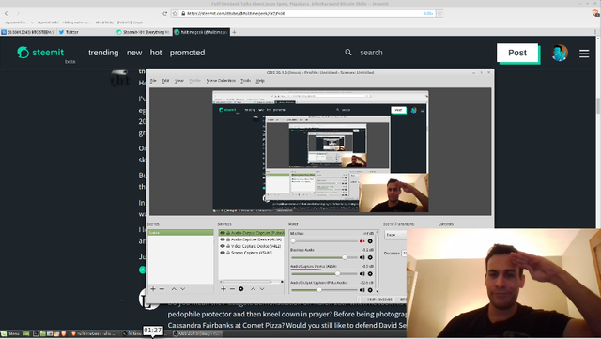Toggle visibility of Audio Output Capture source
This screenshot has width=601, height=339.
223,233
